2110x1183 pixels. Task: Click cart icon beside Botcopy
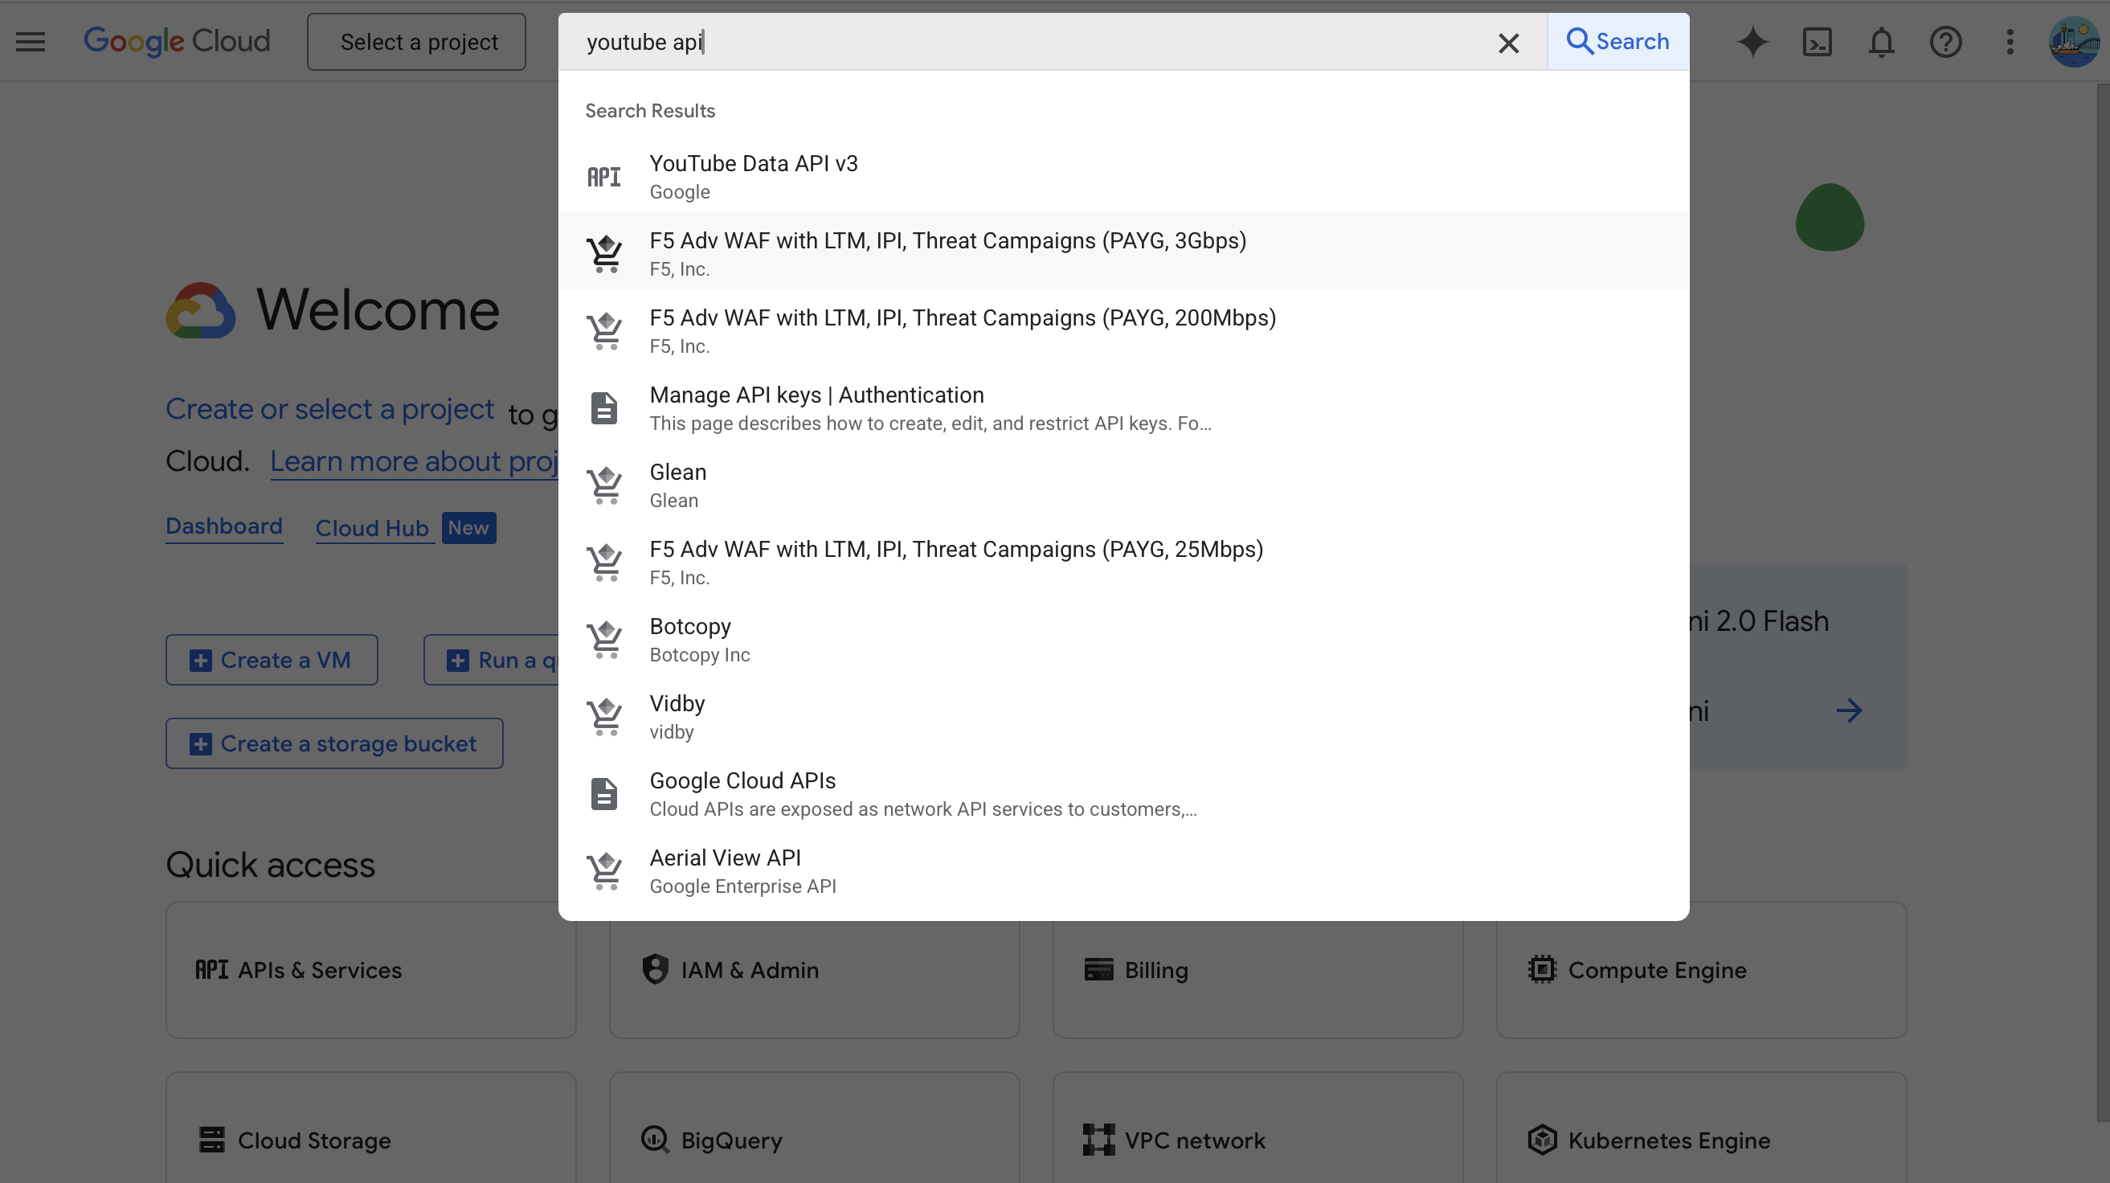click(604, 638)
